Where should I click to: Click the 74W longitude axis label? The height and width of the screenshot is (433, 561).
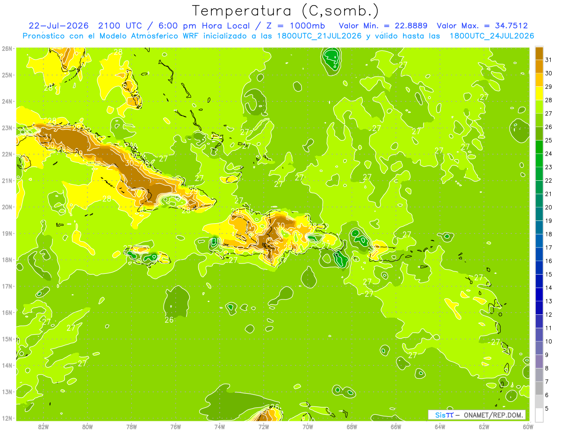(220, 426)
